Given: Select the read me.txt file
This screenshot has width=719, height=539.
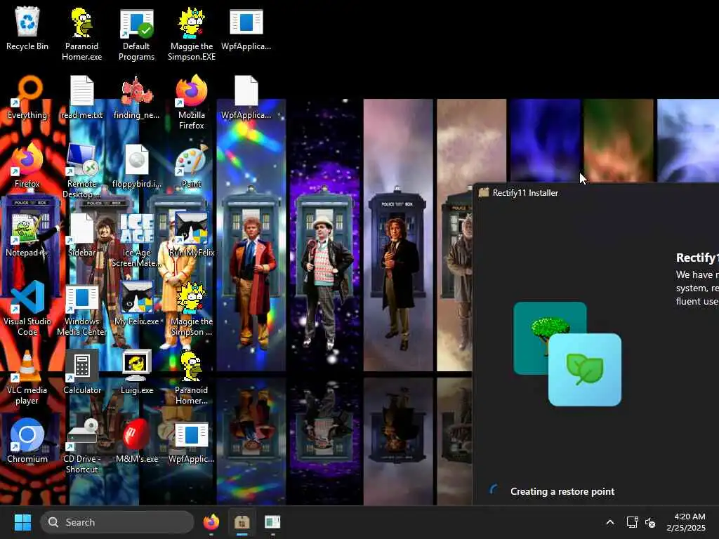Looking at the screenshot, I should point(81,98).
